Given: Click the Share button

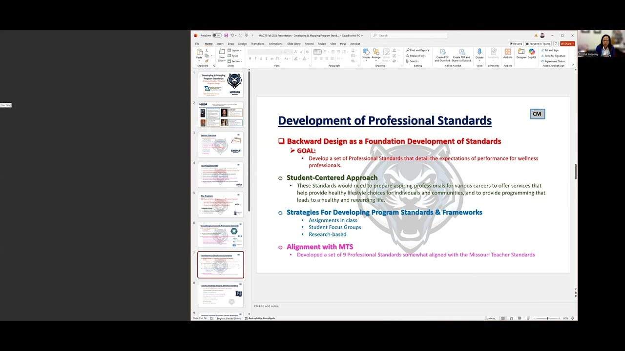Looking at the screenshot, I should click(567, 44).
